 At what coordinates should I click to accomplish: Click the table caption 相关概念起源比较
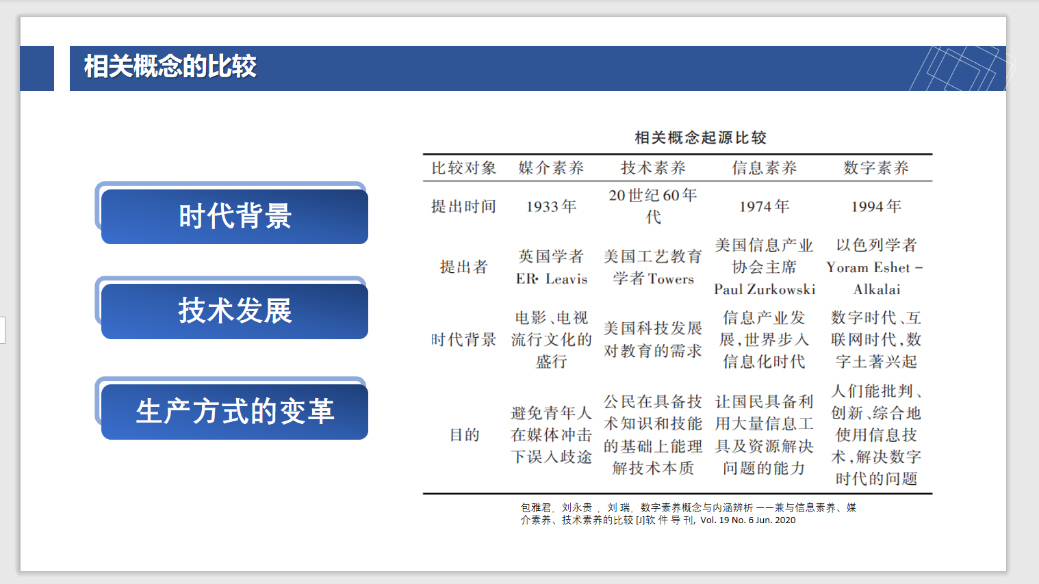[700, 137]
